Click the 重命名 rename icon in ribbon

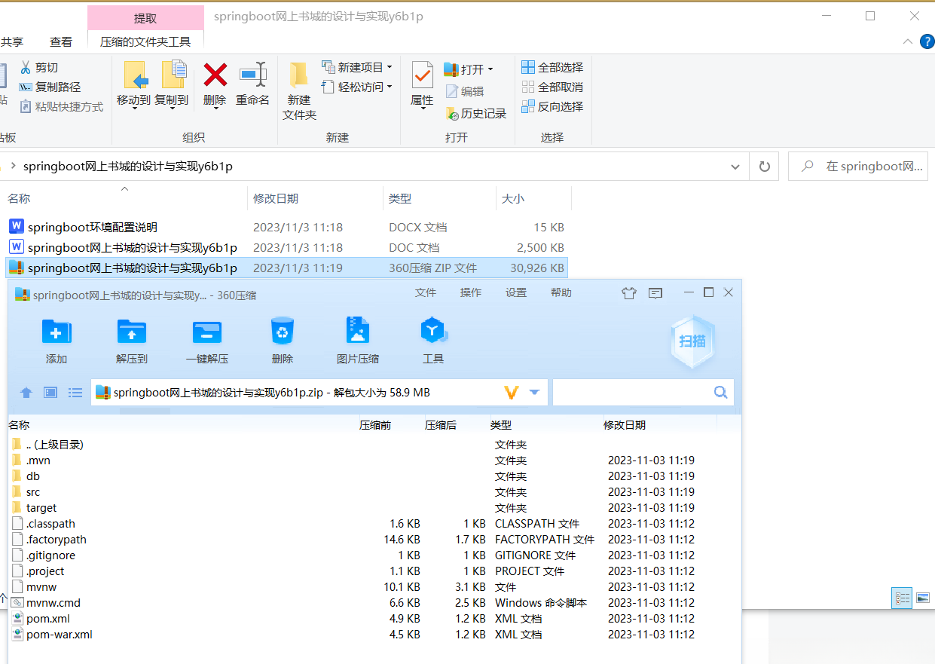click(253, 75)
